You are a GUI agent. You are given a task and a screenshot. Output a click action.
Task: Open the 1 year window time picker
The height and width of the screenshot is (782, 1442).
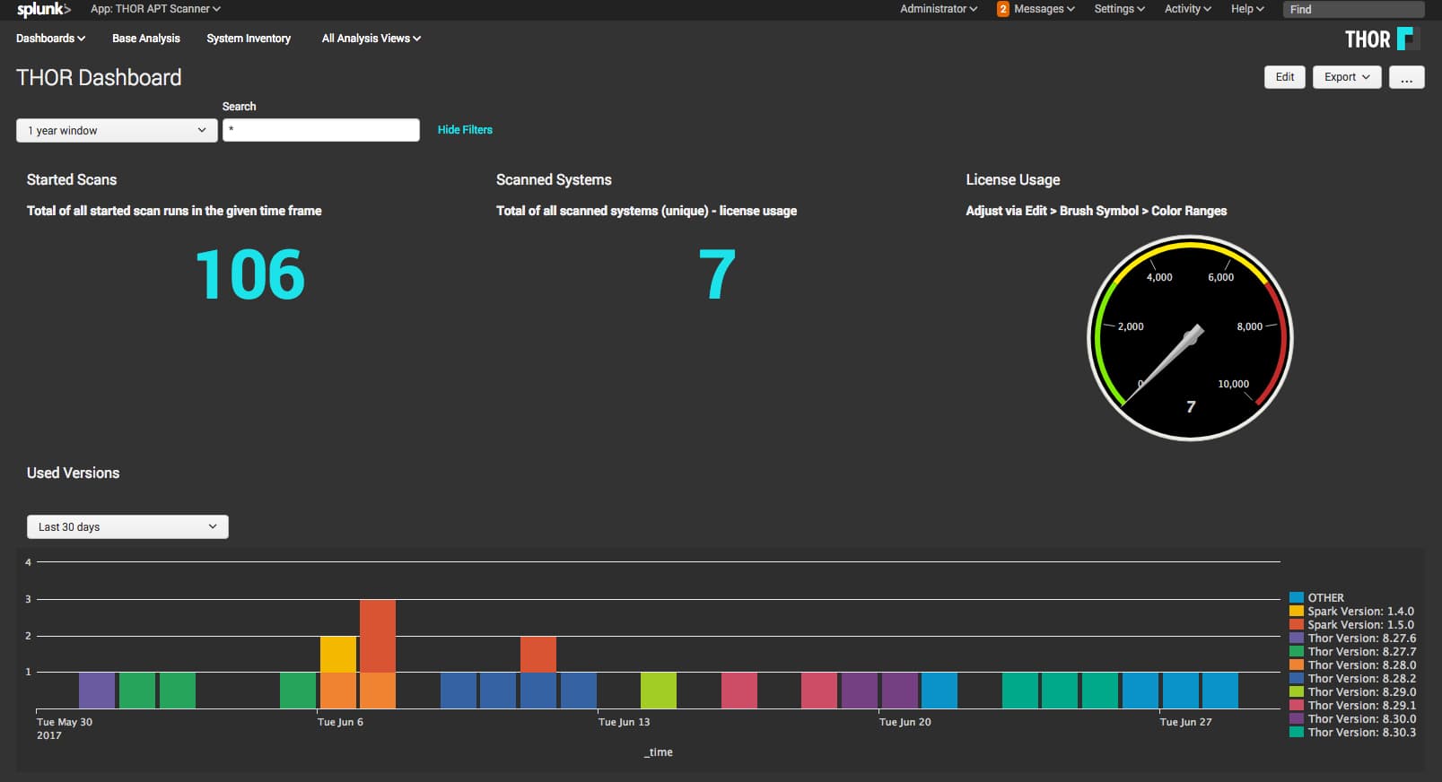(117, 130)
